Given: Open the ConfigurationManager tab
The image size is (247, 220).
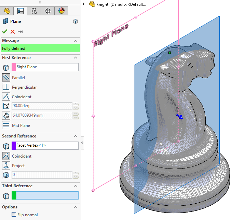Looking at the screenshot, I should click(34, 11).
